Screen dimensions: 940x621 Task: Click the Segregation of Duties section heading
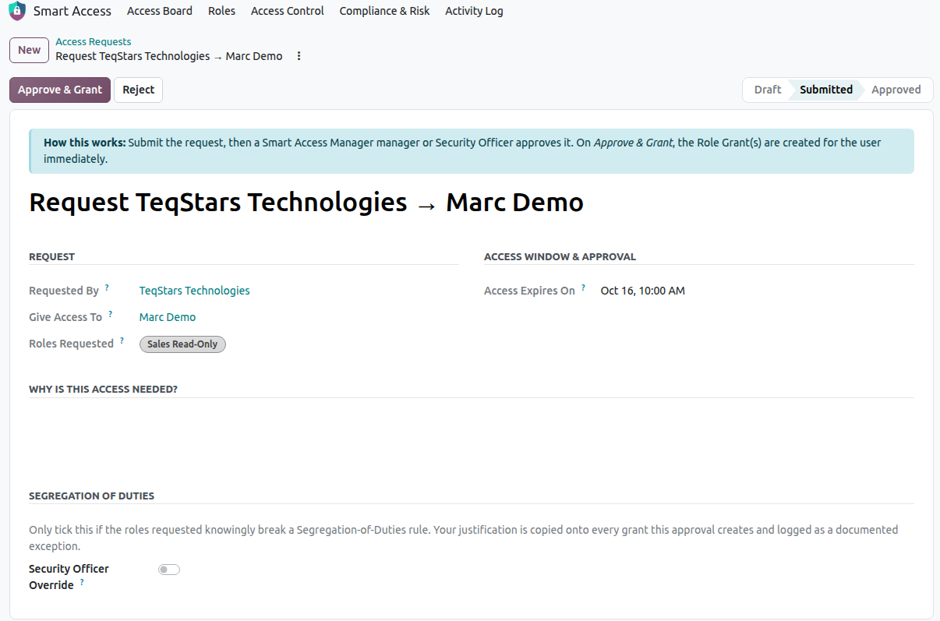(x=92, y=496)
